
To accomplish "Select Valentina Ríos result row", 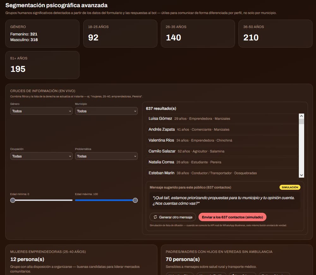I will [222, 140].
